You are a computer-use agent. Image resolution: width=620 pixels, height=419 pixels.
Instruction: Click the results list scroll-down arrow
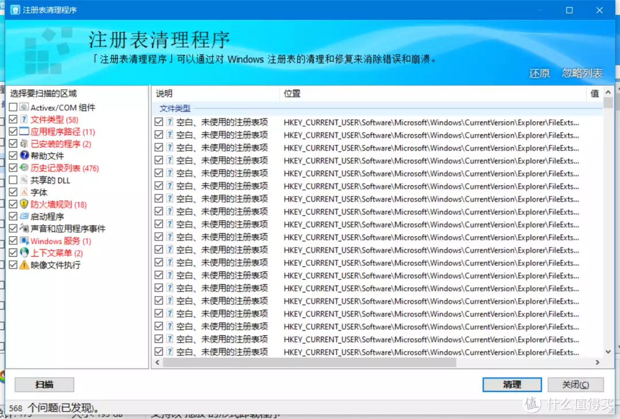click(x=608, y=351)
